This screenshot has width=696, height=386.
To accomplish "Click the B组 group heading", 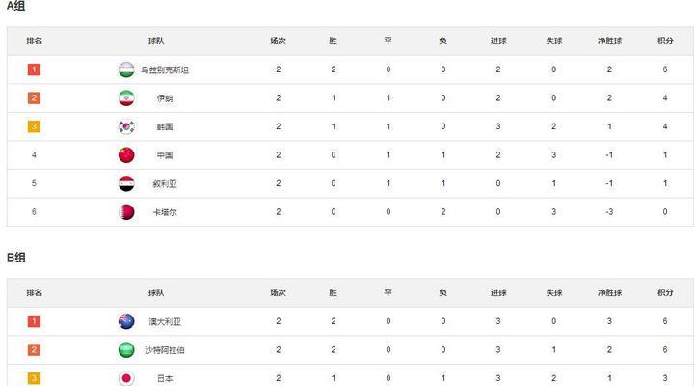I will click(16, 258).
